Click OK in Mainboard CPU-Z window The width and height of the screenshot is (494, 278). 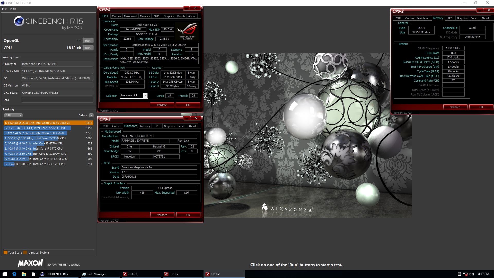(x=188, y=215)
